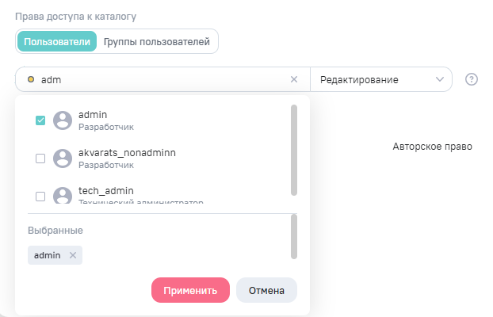493x317 pixels.
Task: Cancel with the Отмена button
Action: coord(266,290)
